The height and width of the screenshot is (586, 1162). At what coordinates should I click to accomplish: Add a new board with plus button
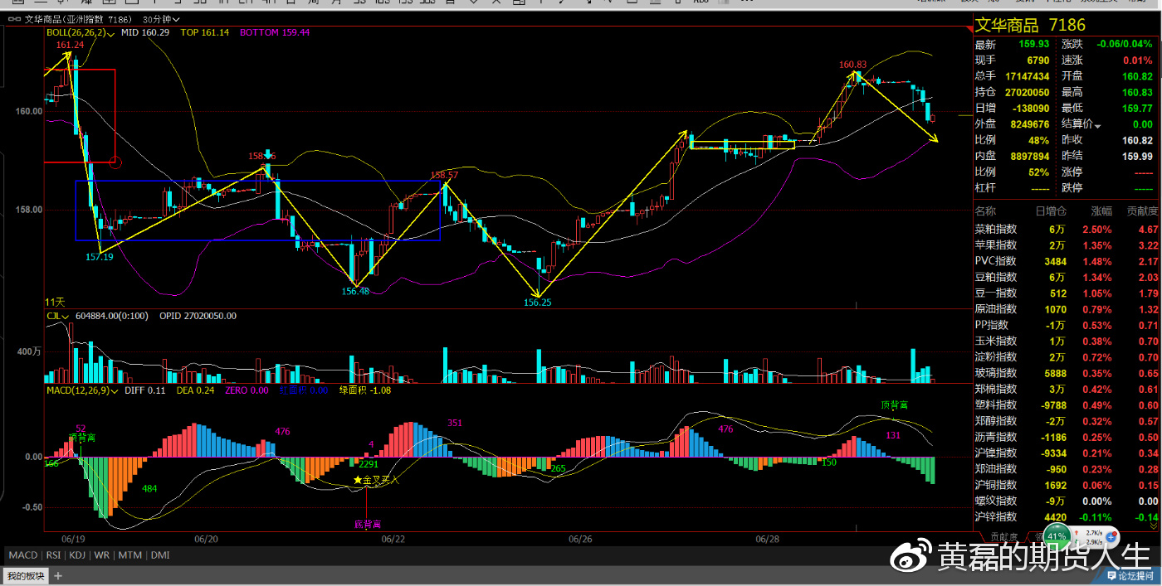58,575
